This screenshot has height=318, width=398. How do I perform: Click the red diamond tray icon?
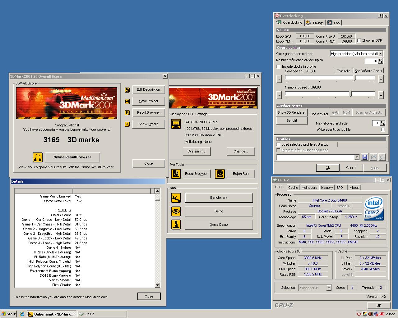[x=359, y=314]
